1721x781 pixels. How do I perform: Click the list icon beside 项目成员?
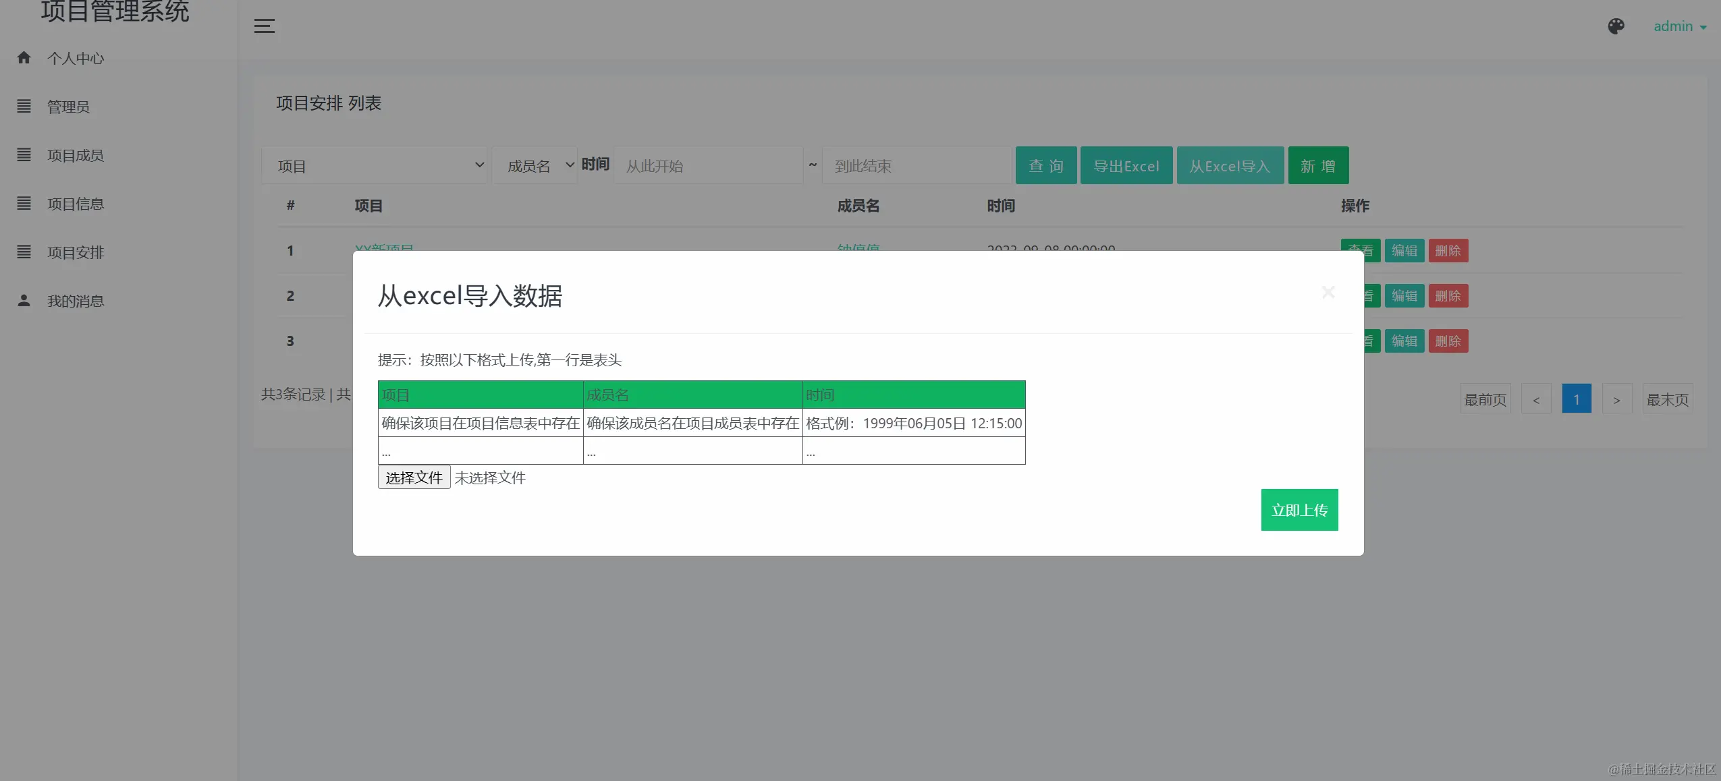pyautogui.click(x=24, y=155)
